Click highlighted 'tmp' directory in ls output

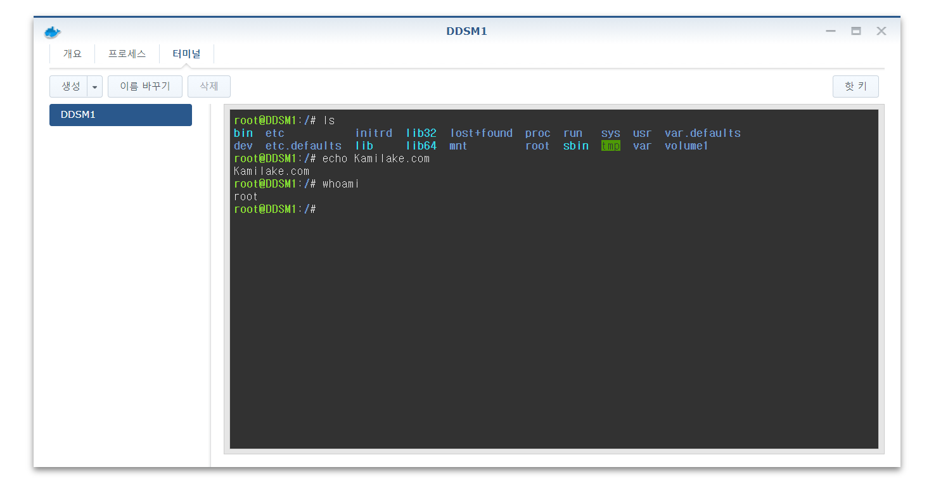click(611, 146)
